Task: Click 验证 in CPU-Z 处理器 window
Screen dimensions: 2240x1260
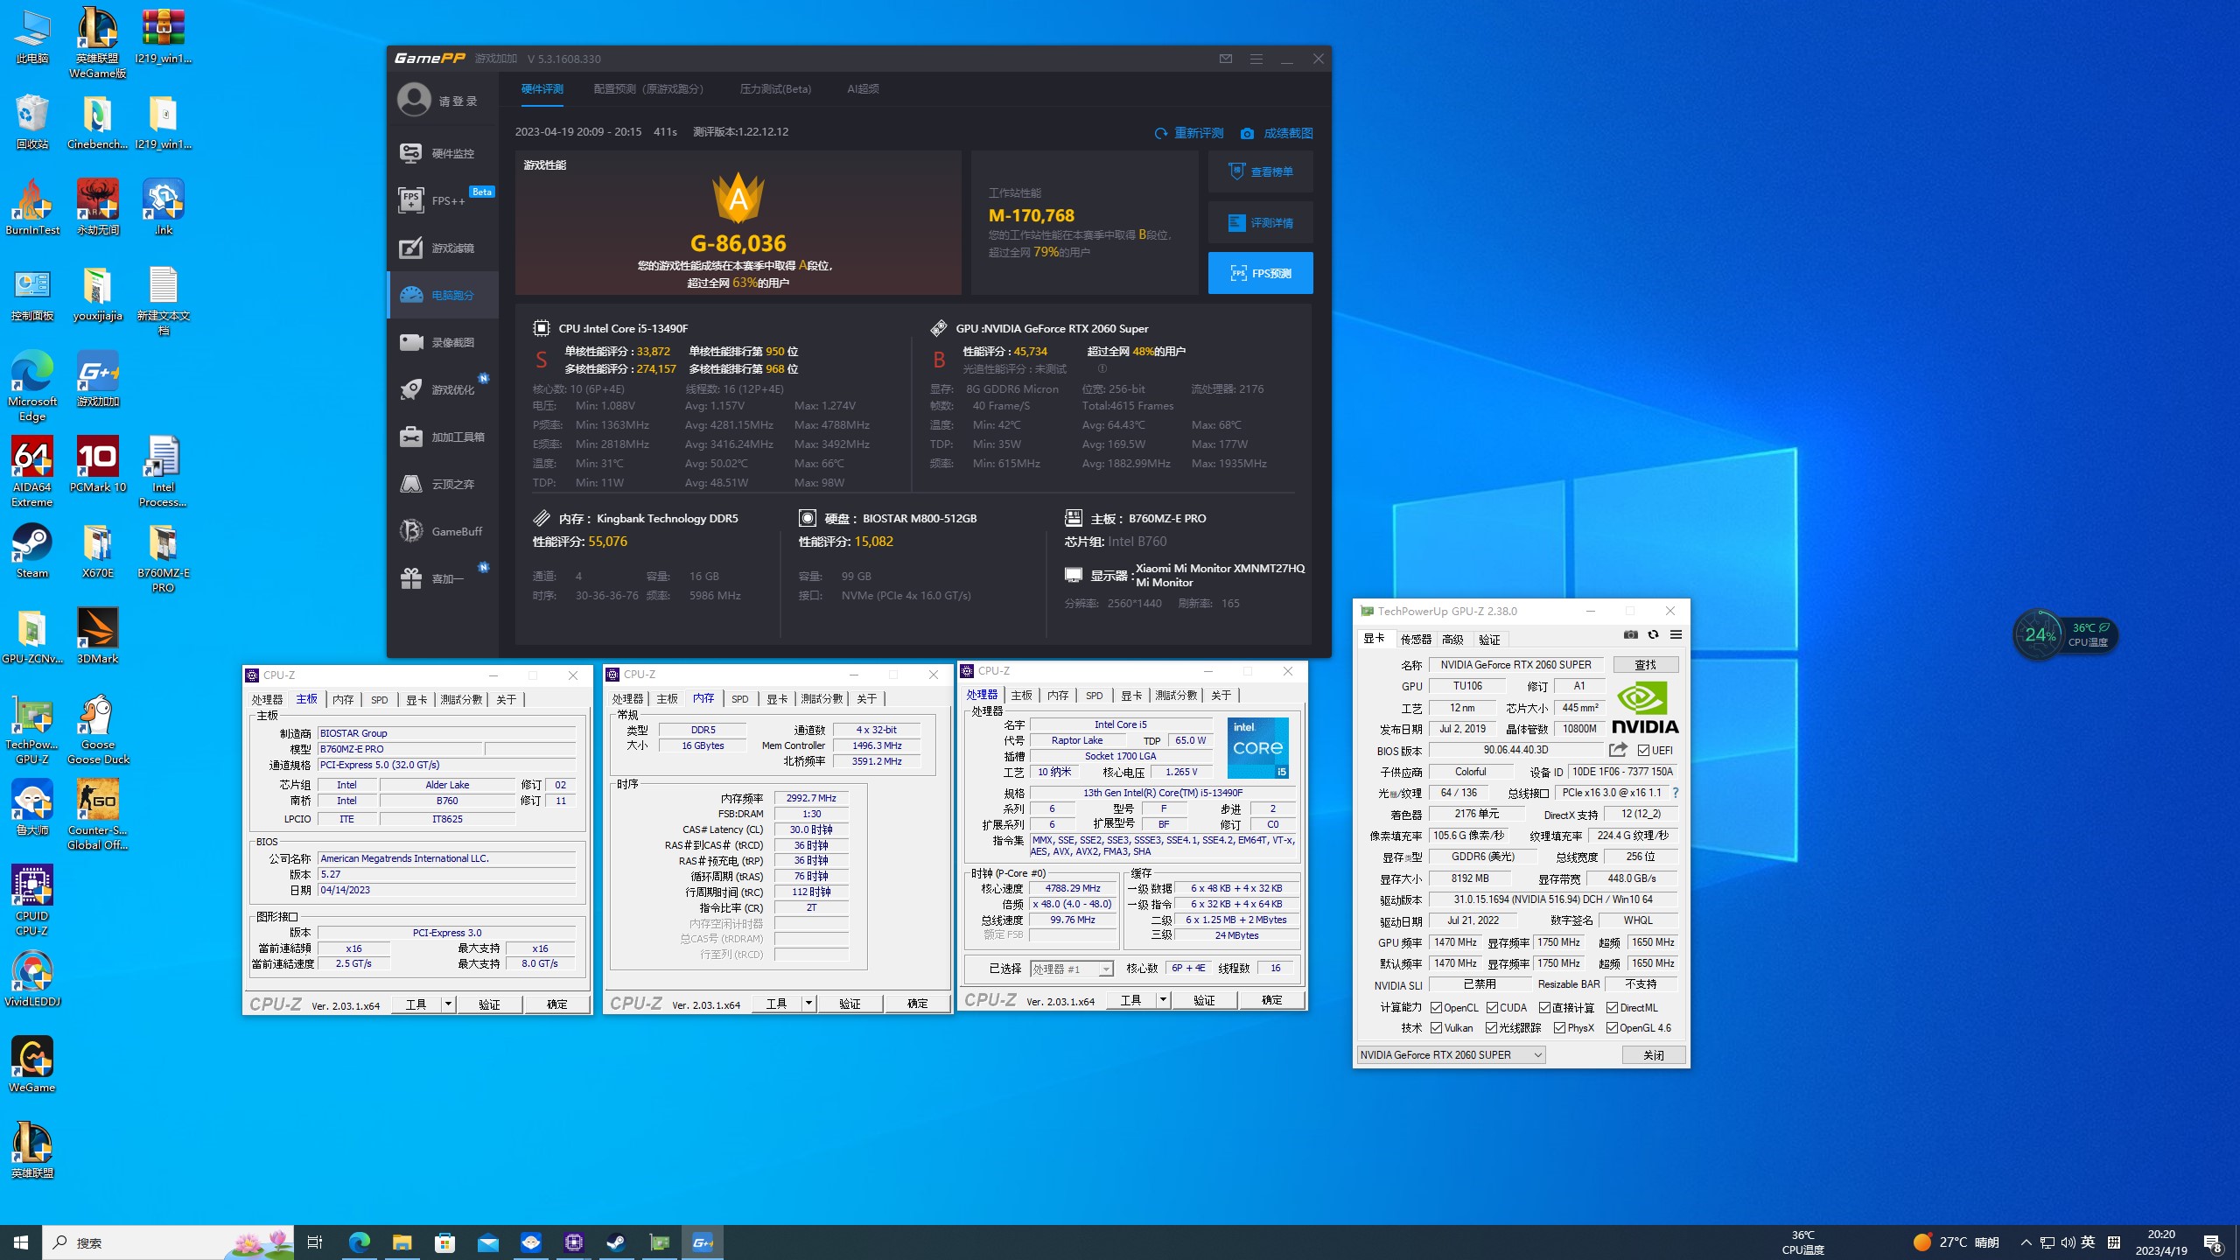Action: pyautogui.click(x=1204, y=999)
